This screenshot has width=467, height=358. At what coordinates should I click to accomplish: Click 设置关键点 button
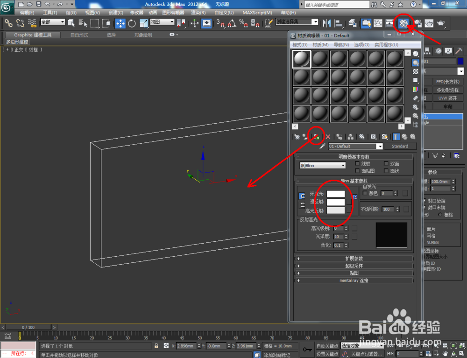327,354
